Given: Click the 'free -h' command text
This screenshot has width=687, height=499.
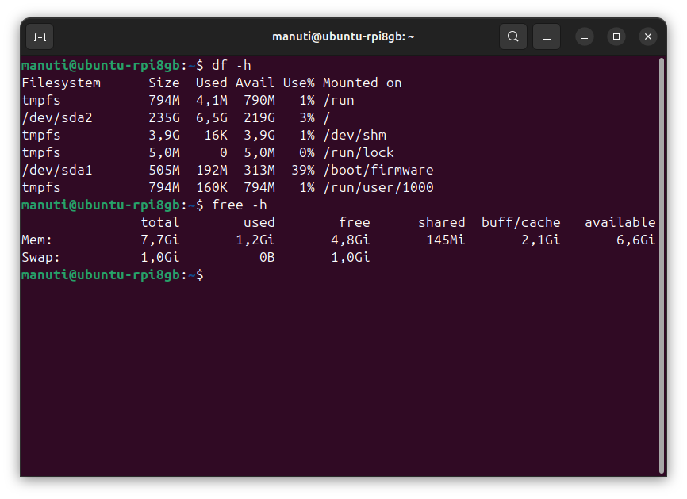Looking at the screenshot, I should pyautogui.click(x=240, y=205).
